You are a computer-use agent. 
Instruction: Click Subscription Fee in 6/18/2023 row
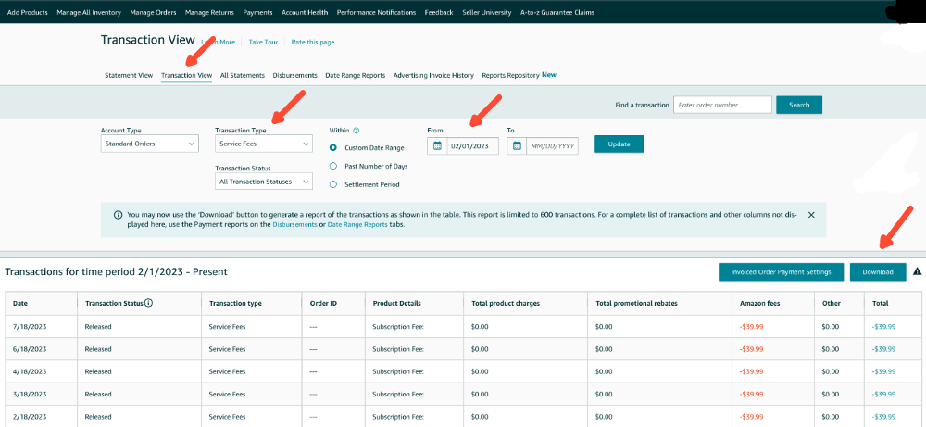398,349
